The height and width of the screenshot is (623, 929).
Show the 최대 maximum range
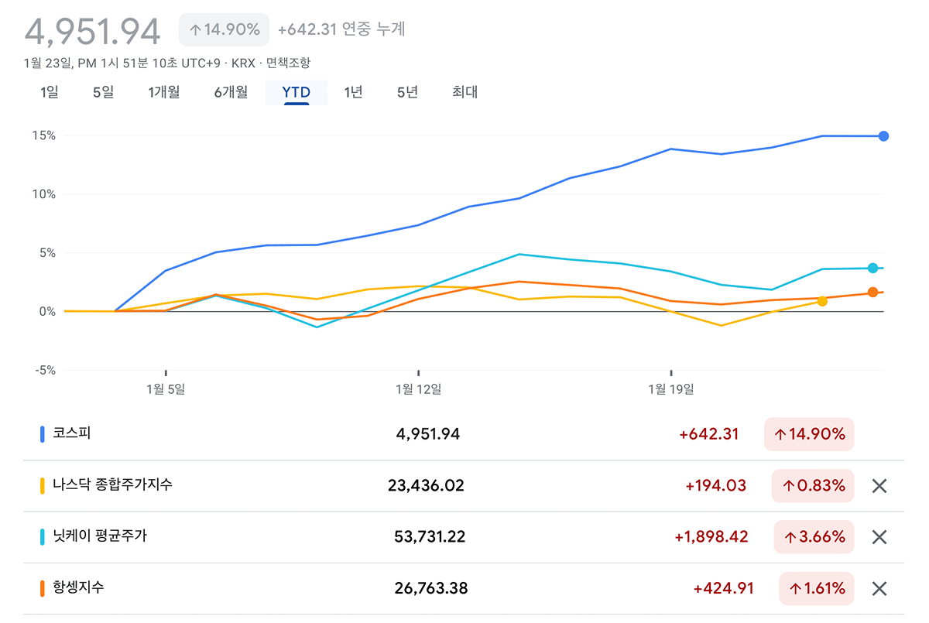[464, 92]
